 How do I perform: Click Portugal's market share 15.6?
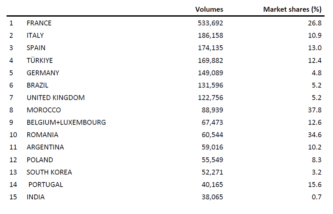[x=315, y=184]
